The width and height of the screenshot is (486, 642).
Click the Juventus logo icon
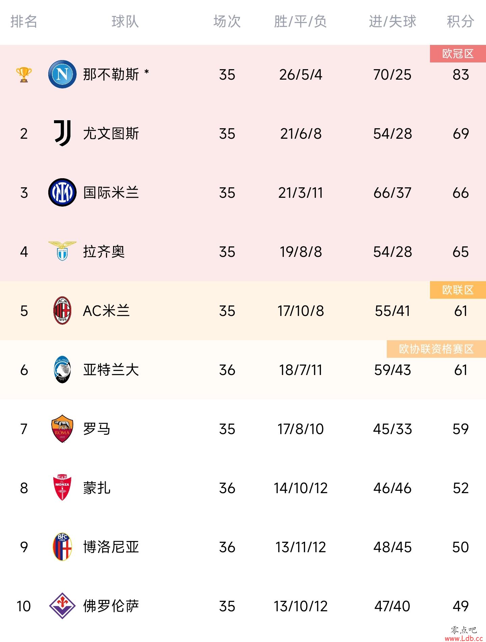(62, 133)
